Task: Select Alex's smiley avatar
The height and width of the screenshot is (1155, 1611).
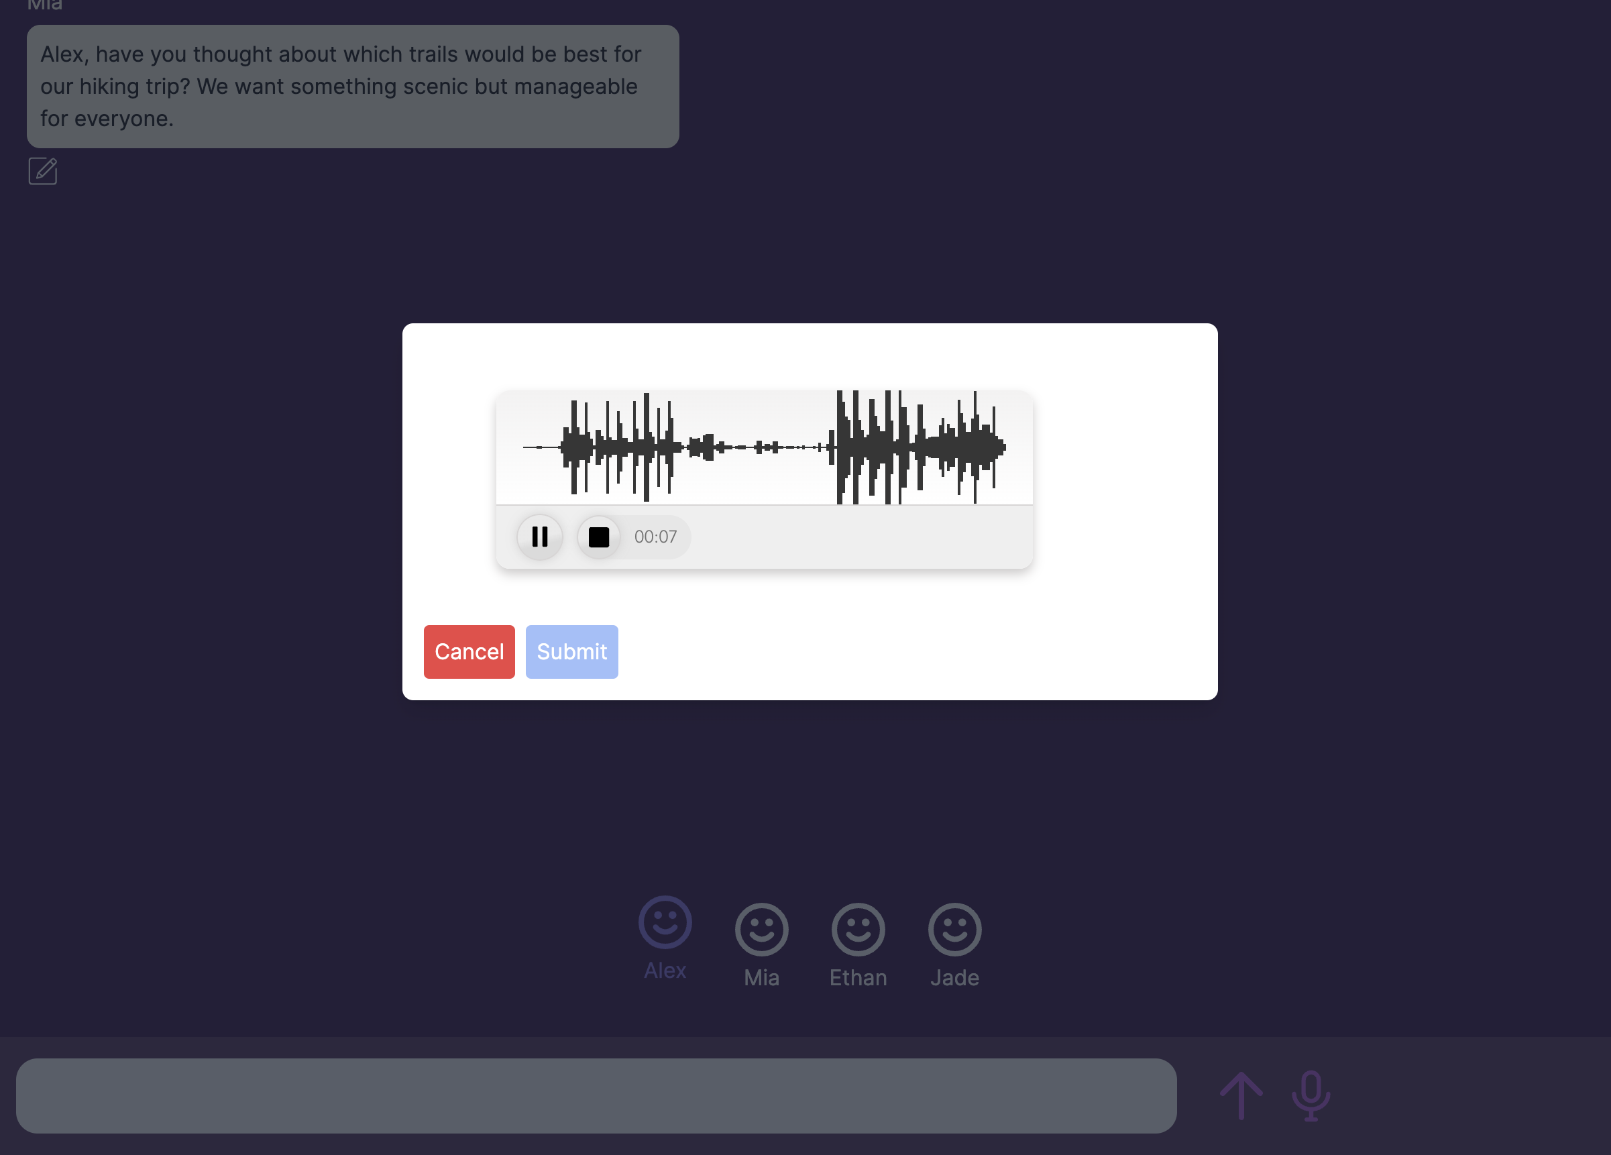Action: click(x=665, y=922)
